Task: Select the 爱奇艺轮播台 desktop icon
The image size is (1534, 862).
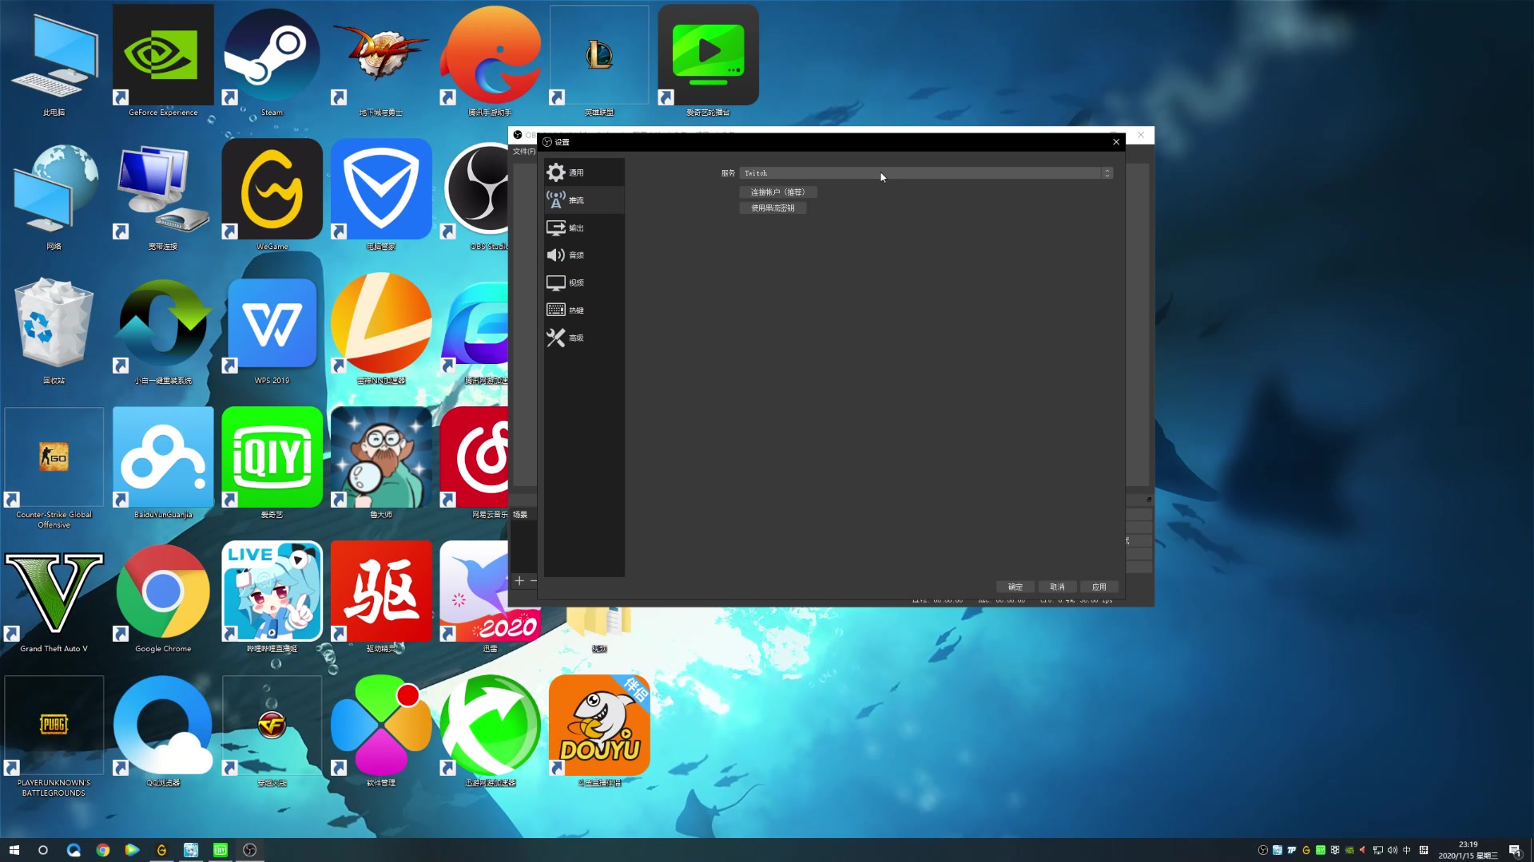Action: coord(708,62)
